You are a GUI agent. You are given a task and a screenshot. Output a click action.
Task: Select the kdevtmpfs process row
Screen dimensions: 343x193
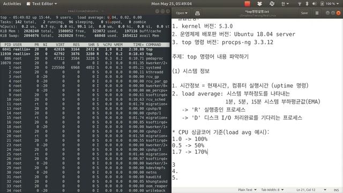(x=85, y=168)
